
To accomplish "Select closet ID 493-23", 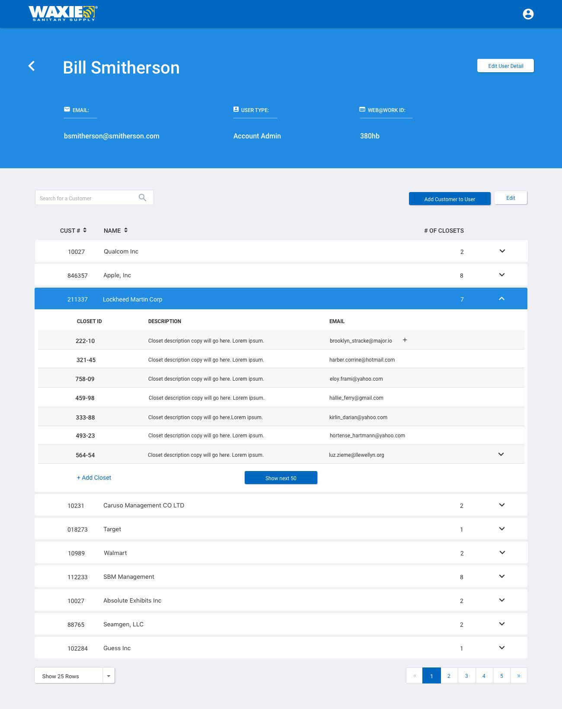I will [85, 436].
